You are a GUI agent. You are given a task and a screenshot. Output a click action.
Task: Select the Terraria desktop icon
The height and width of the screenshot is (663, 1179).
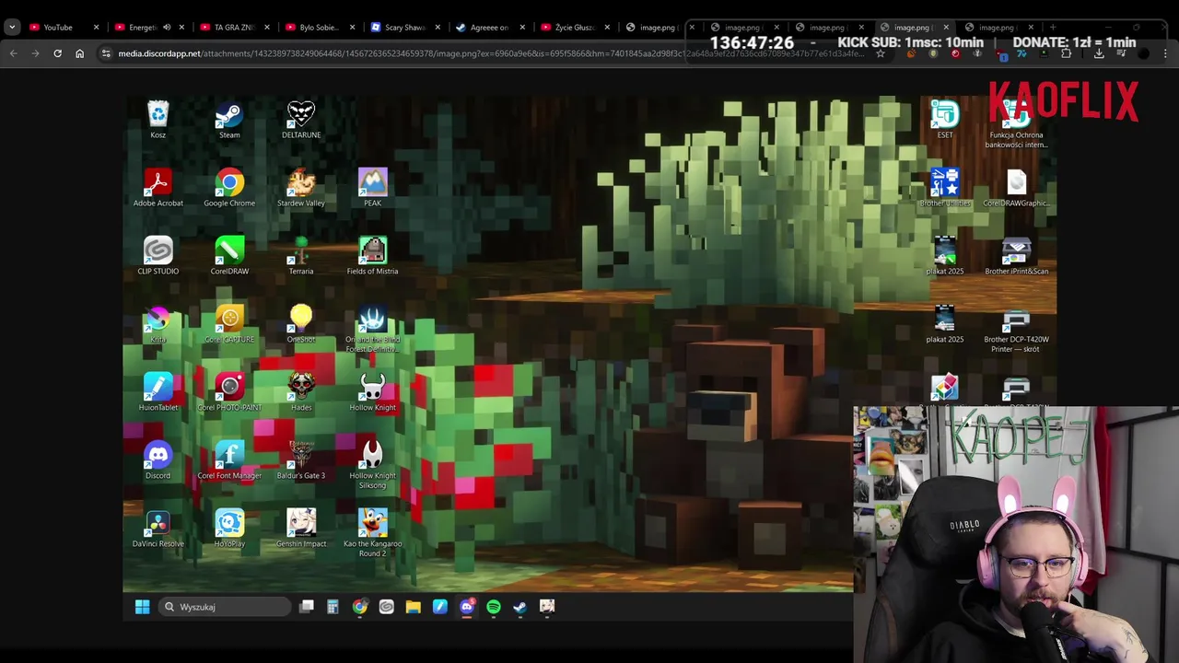(301, 257)
